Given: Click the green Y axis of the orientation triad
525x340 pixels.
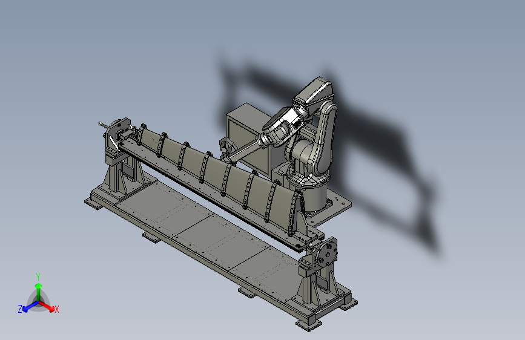Looking at the screenshot, I should click(x=39, y=292).
